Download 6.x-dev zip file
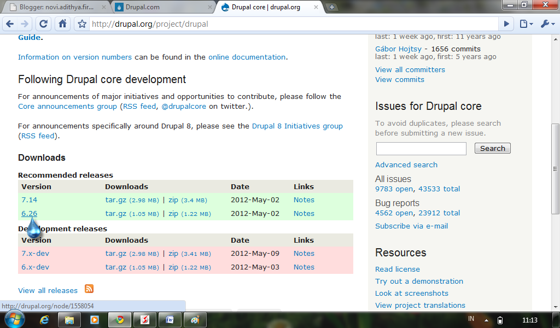This screenshot has height=328, width=560. click(x=173, y=267)
